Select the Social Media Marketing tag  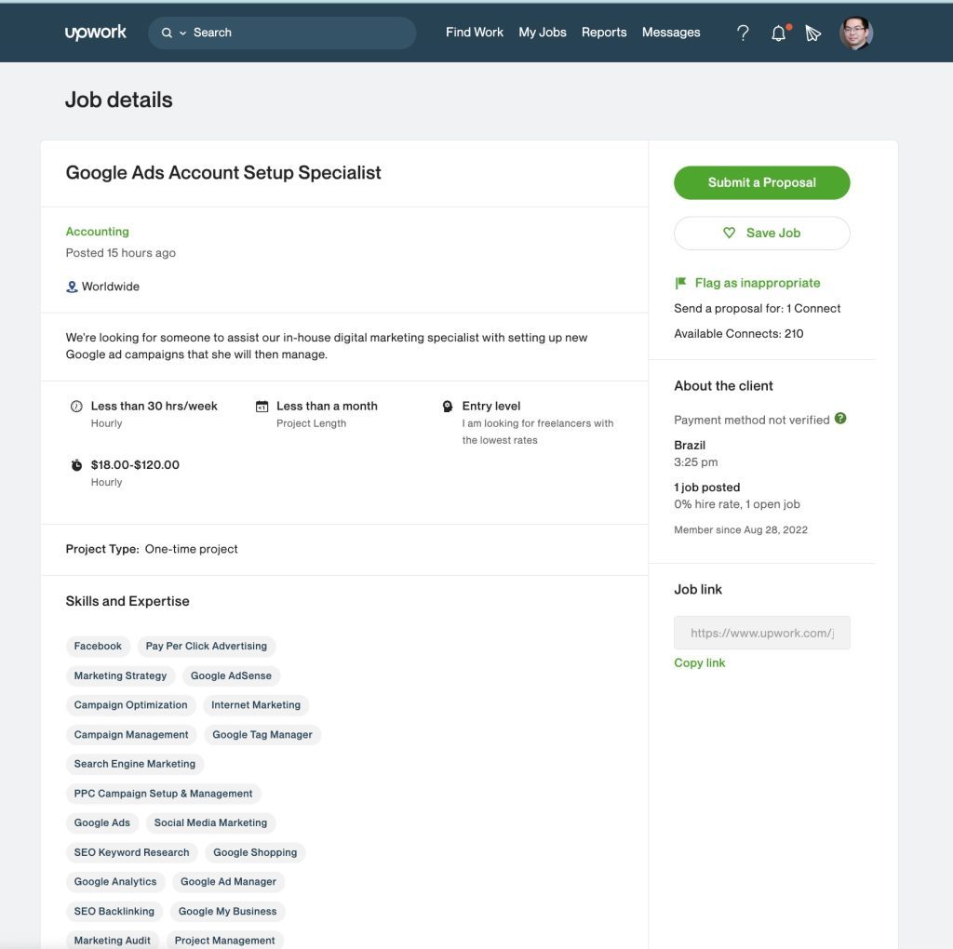pyautogui.click(x=210, y=822)
